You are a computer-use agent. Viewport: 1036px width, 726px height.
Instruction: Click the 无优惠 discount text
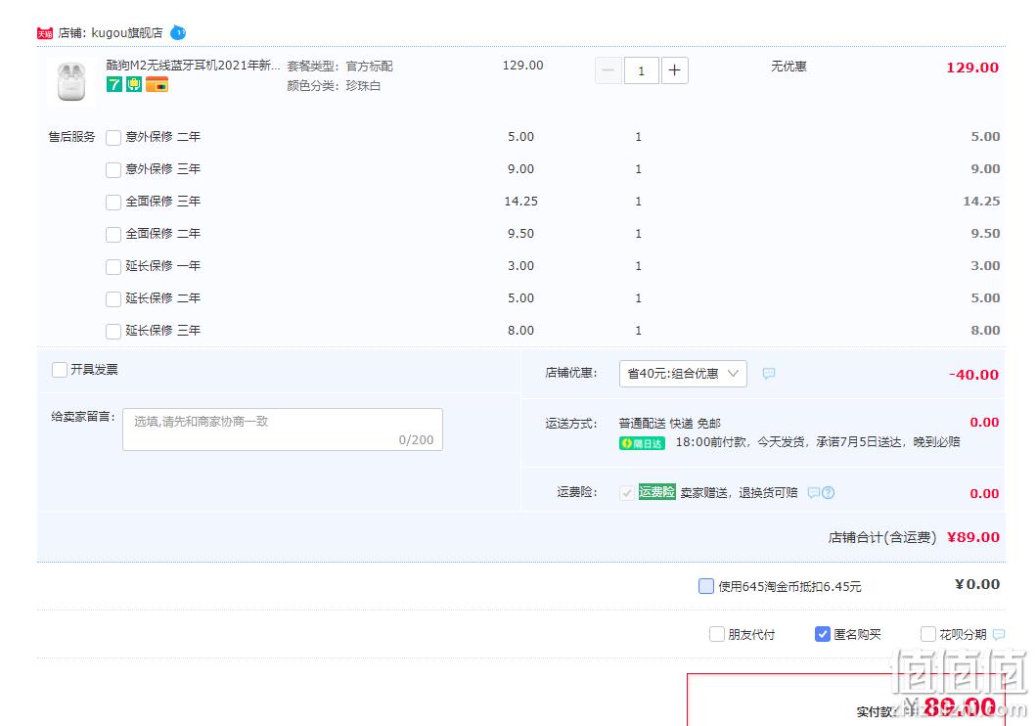pos(788,67)
